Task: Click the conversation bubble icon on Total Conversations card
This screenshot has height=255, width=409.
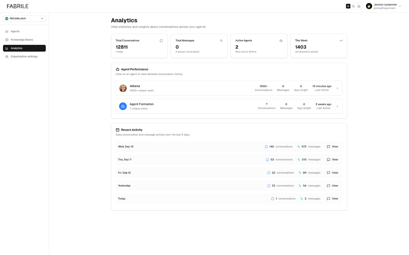Action: click(161, 40)
